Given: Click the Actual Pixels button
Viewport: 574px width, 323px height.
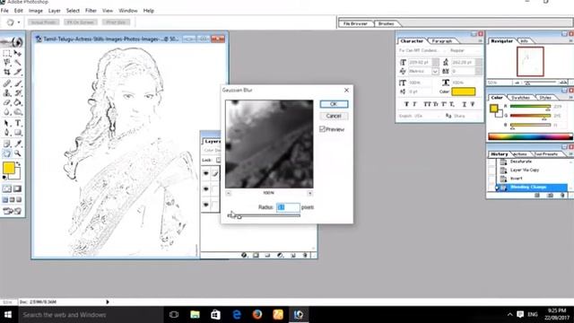Looking at the screenshot, I should pos(43,22).
